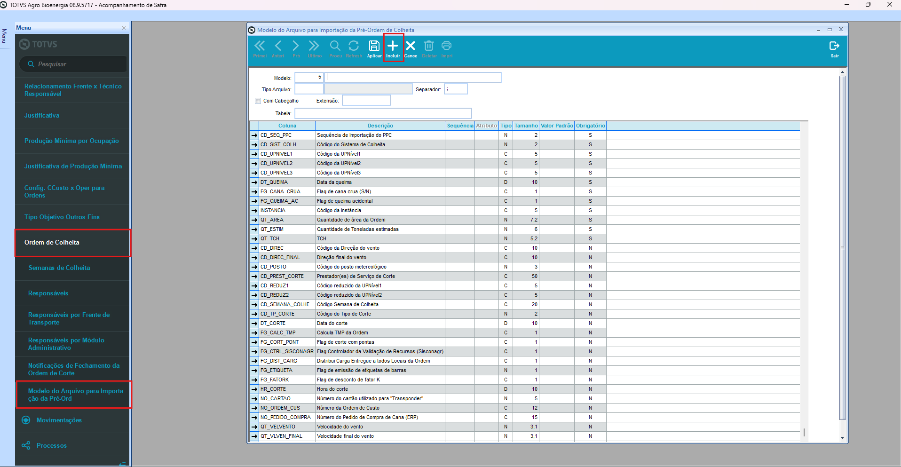
Task: Click the Descrição column header
Action: click(x=380, y=126)
